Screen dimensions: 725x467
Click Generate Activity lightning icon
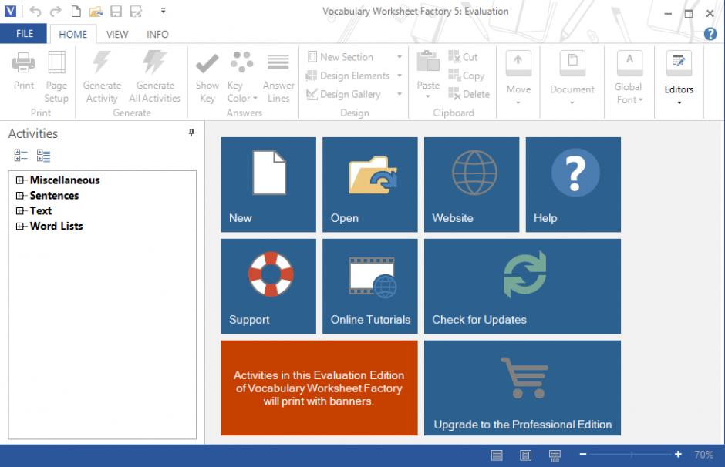102,77
